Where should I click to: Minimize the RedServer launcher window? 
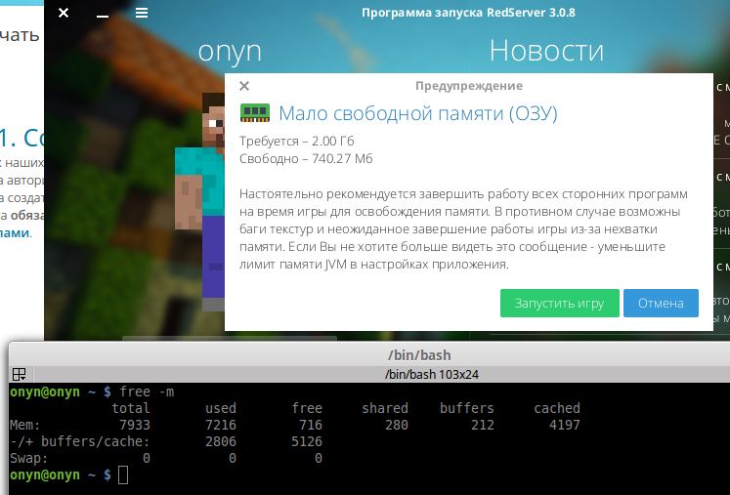tap(103, 16)
